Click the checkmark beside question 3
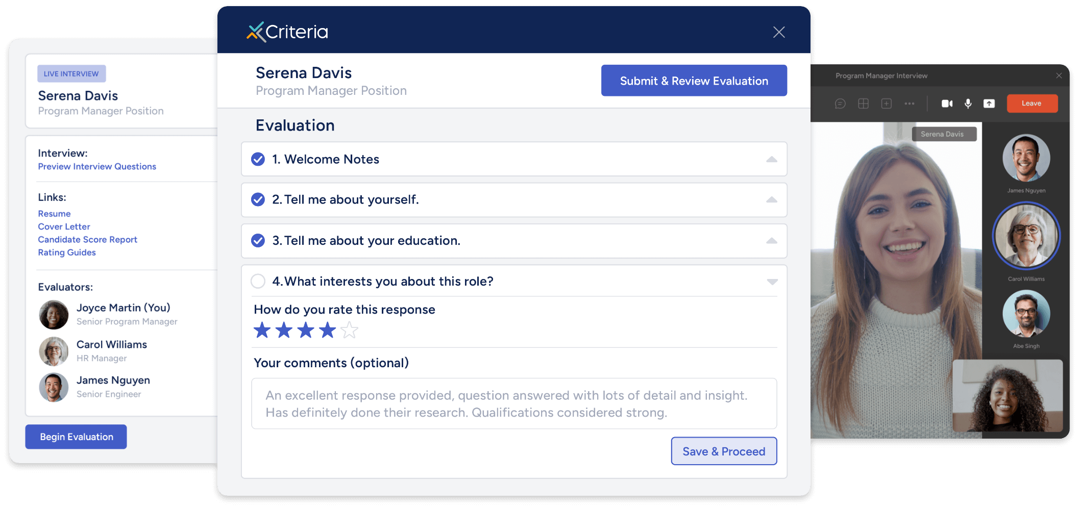 pyautogui.click(x=258, y=241)
